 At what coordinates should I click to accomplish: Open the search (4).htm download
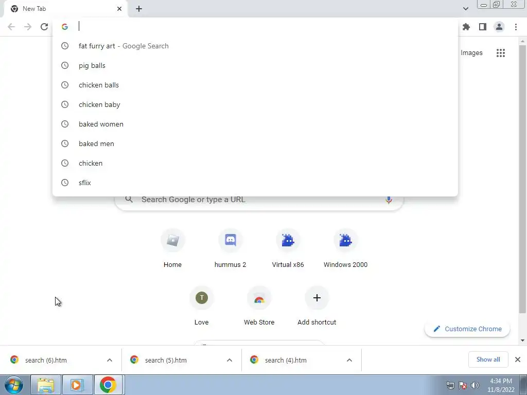[x=286, y=360]
